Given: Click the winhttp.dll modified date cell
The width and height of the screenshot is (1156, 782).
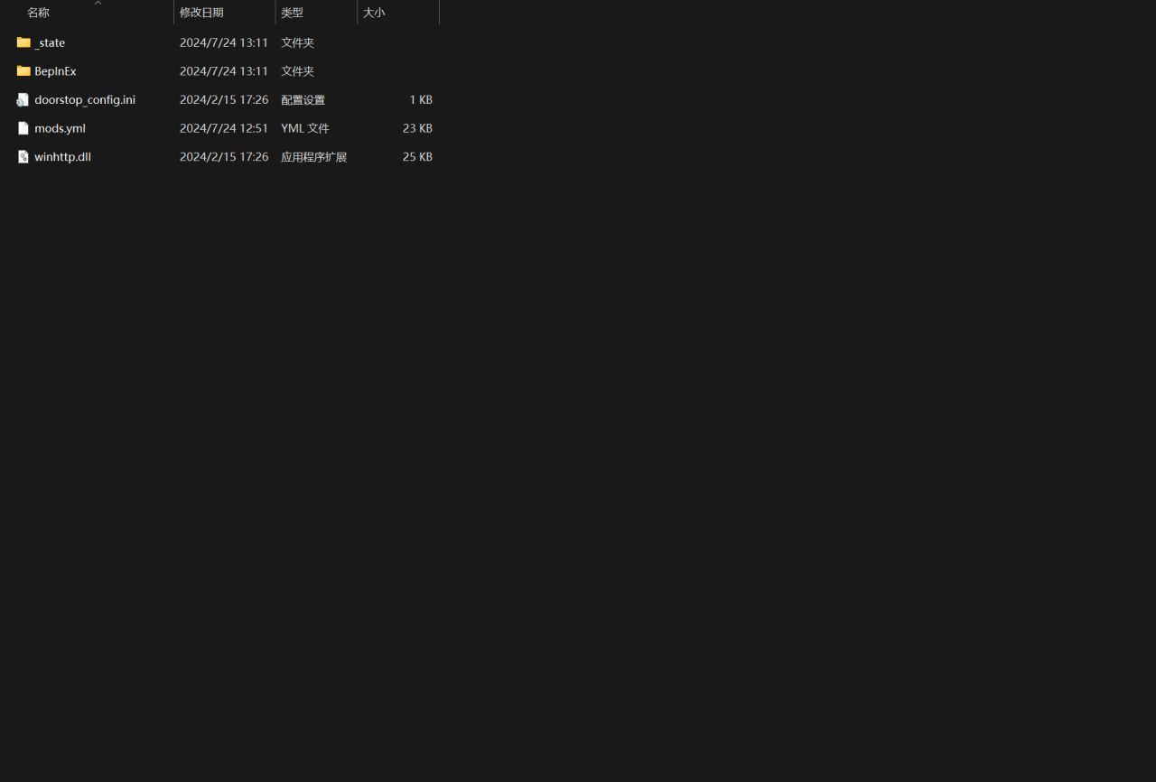Looking at the screenshot, I should (x=224, y=157).
